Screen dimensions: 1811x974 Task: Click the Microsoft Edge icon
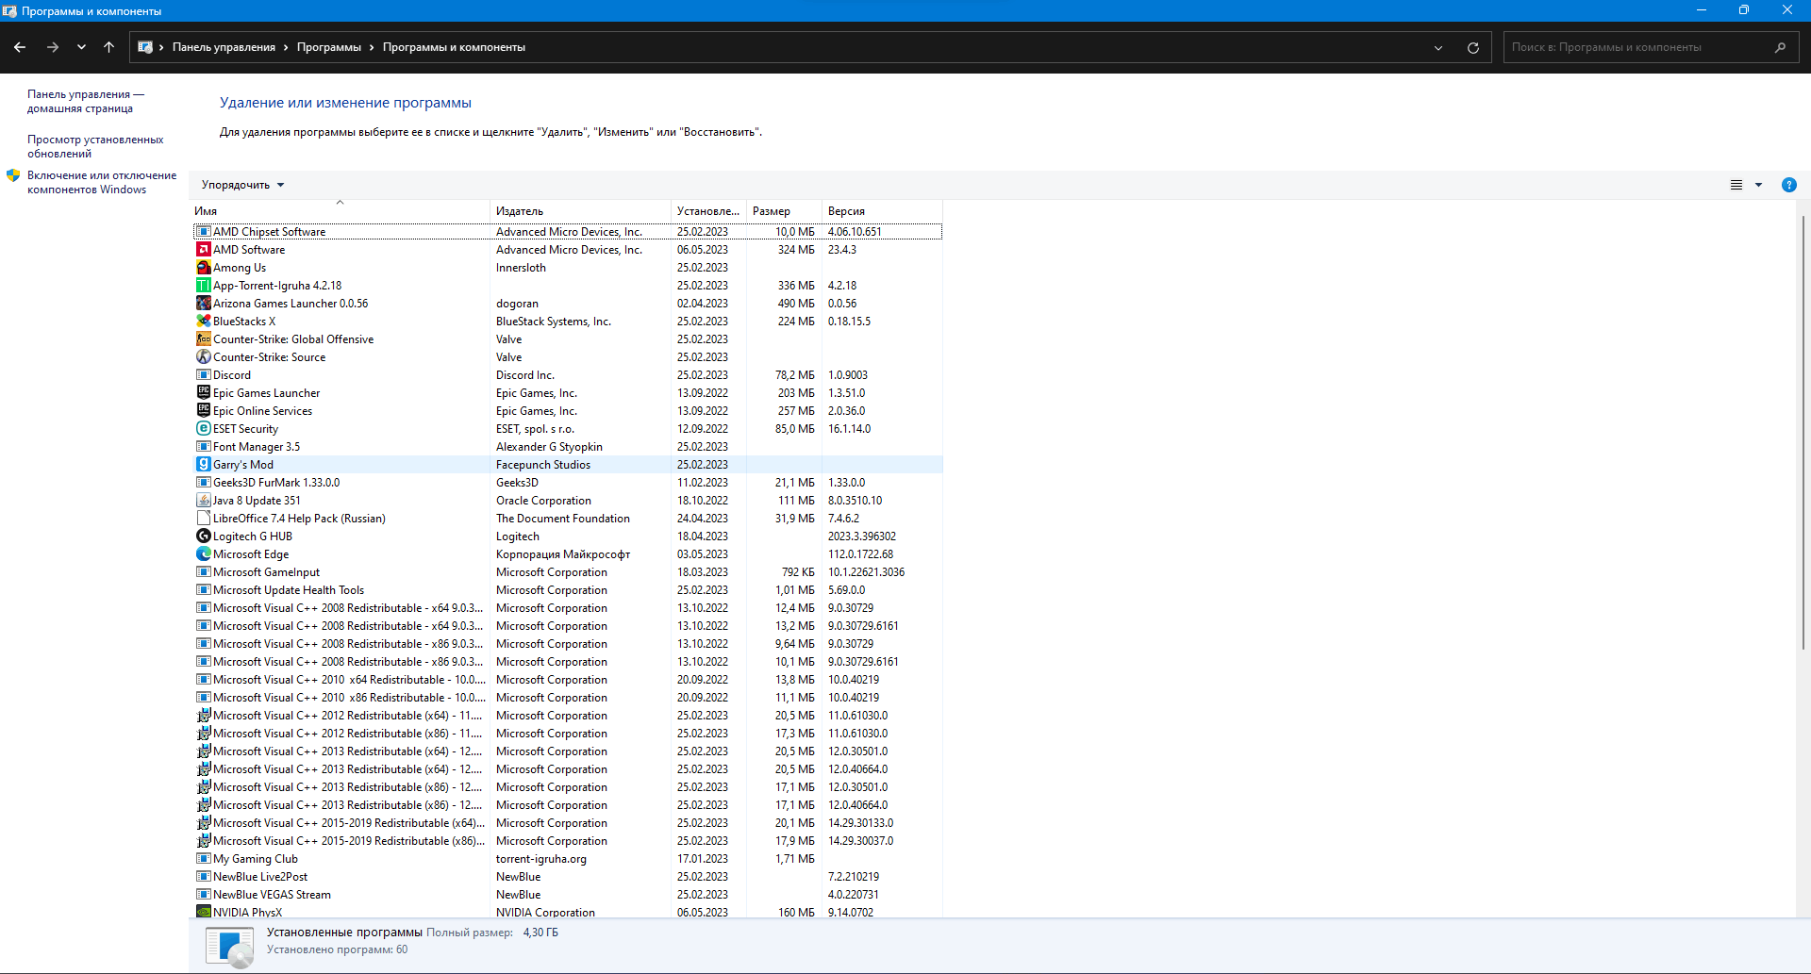(x=203, y=554)
